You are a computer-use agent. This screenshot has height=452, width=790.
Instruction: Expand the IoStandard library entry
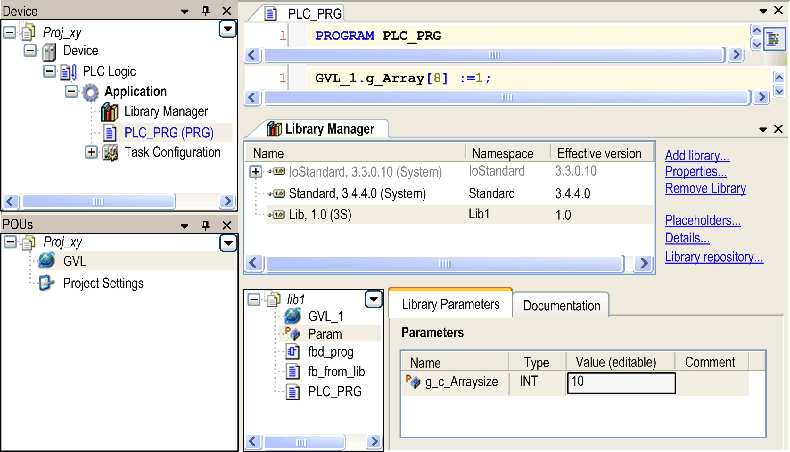(x=256, y=172)
